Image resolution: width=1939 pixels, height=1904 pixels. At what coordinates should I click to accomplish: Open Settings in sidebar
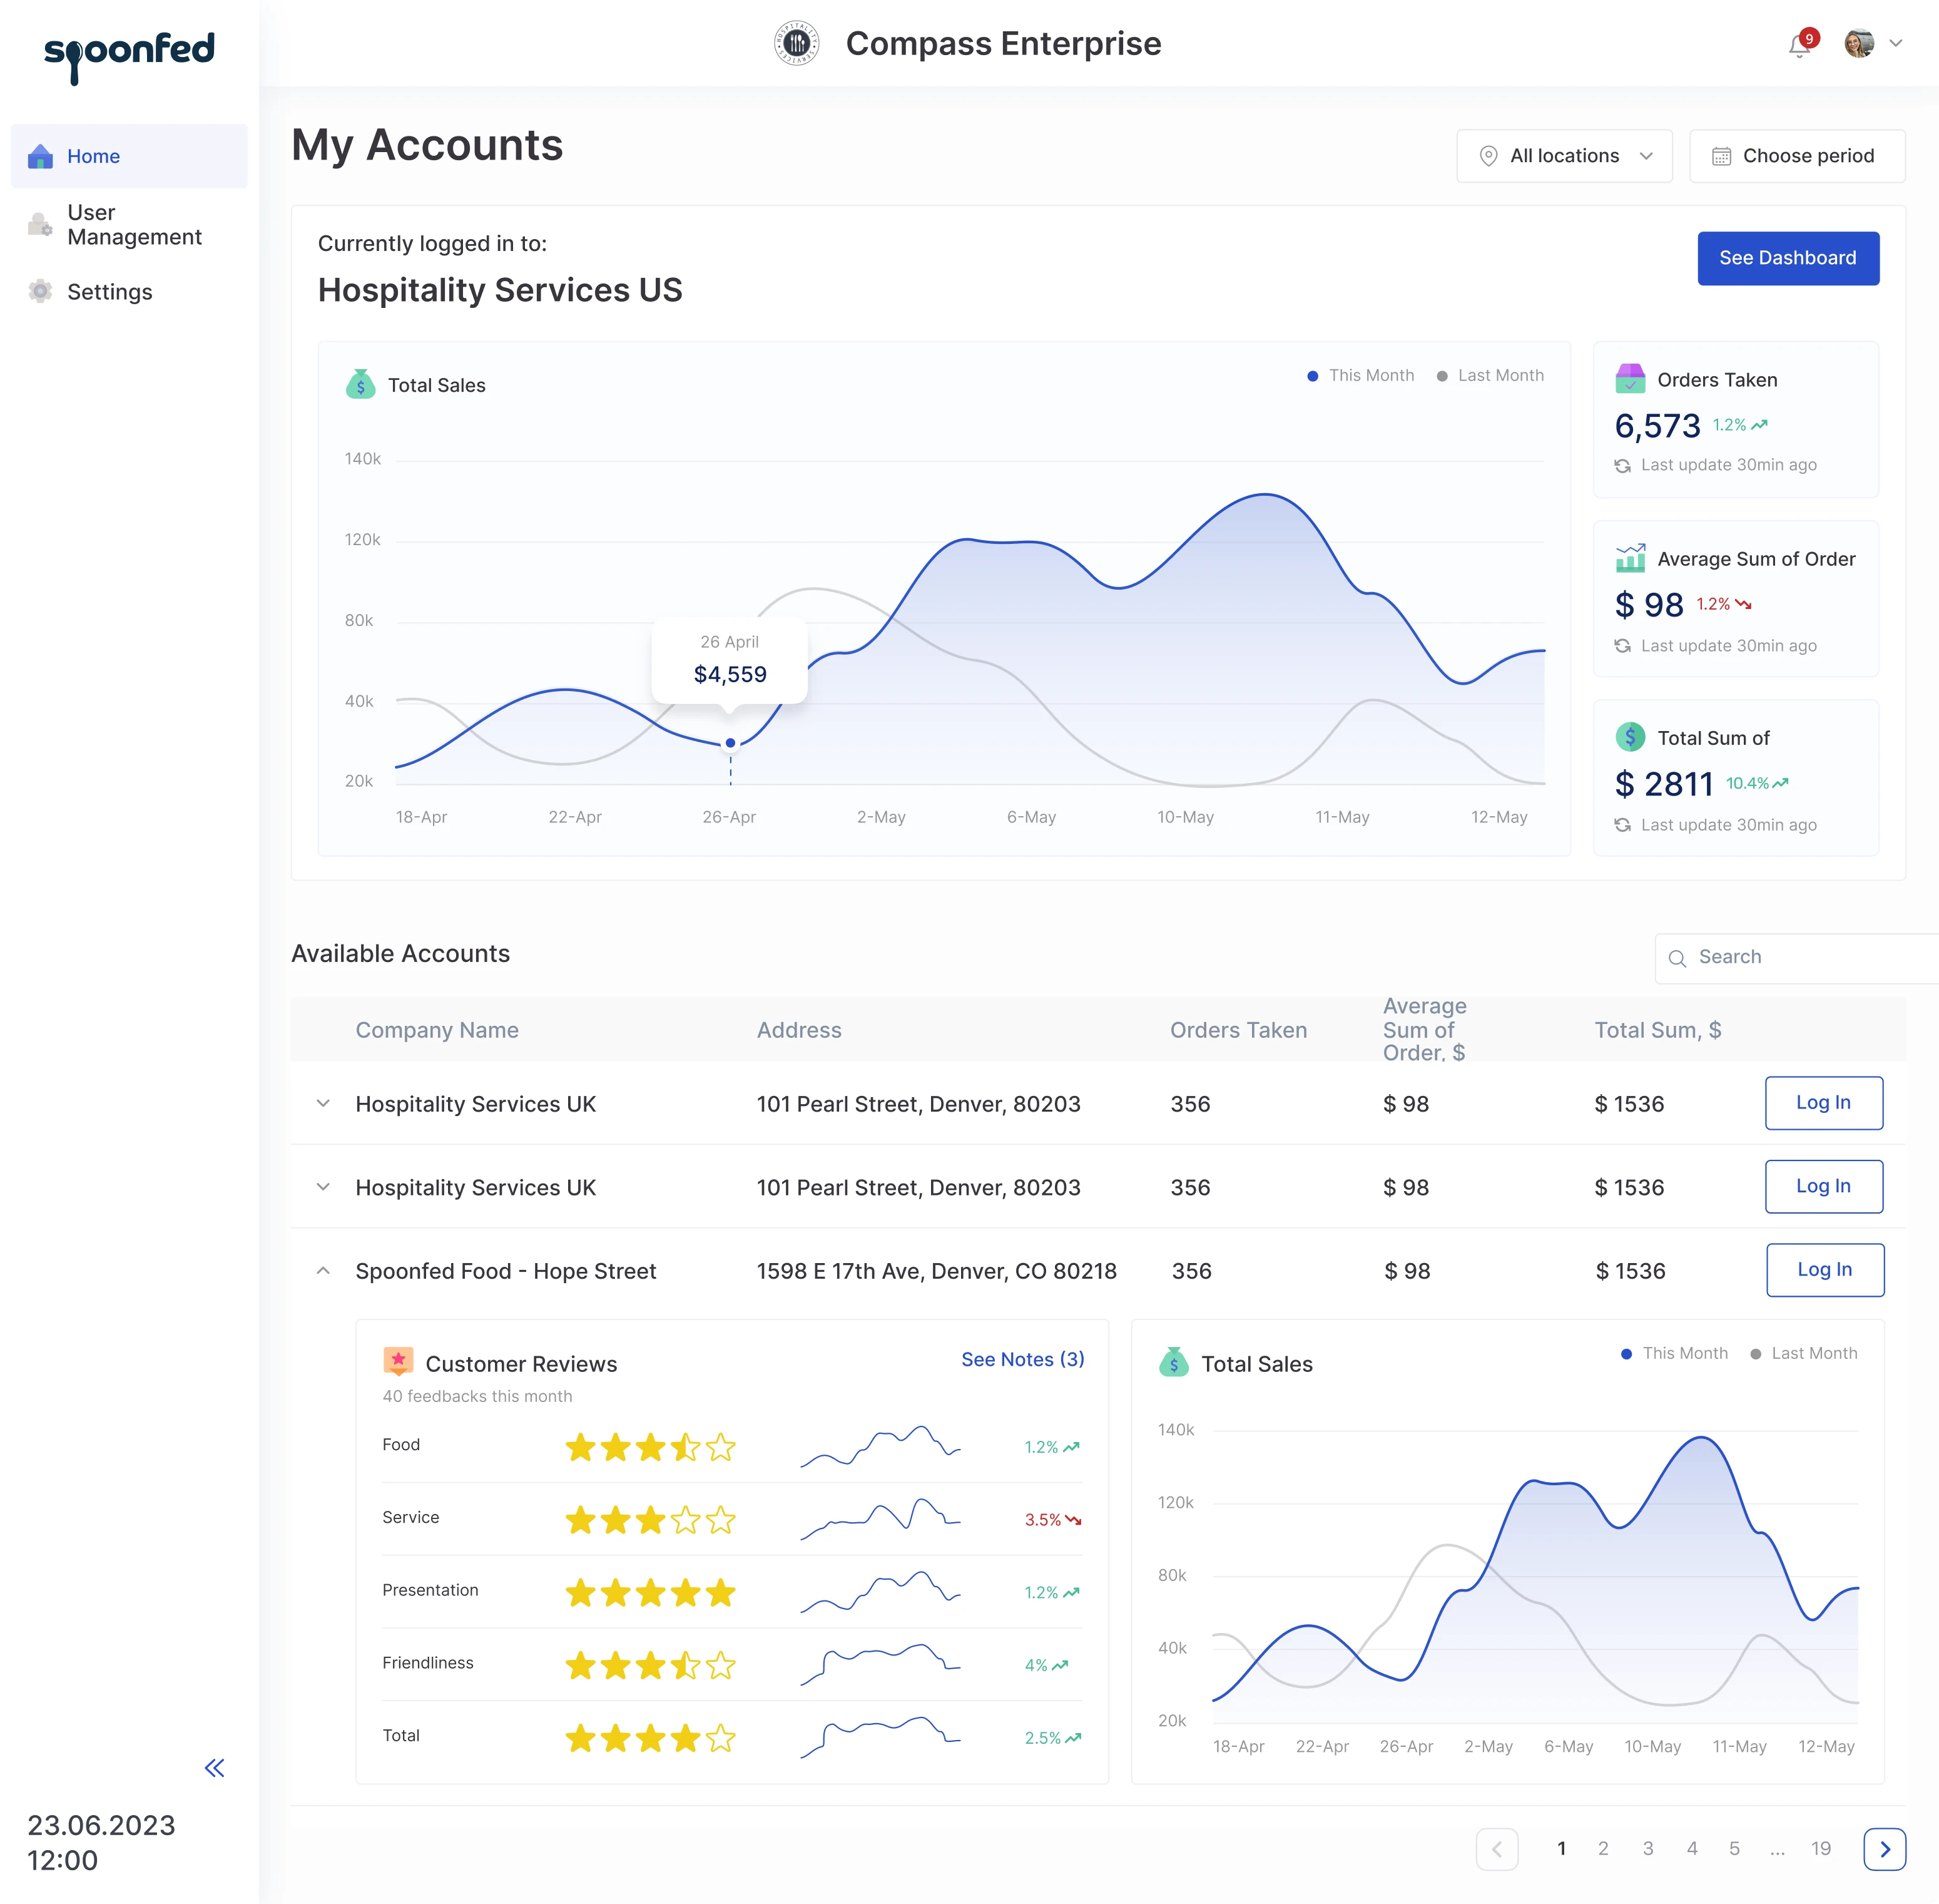coord(109,292)
